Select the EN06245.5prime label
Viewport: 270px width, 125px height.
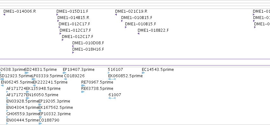click(17, 82)
